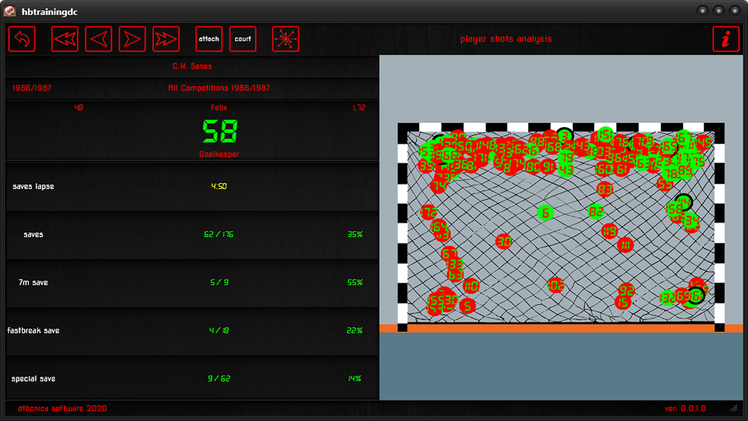Select red shot marker 5 near bottom
Image resolution: width=748 pixels, height=421 pixels.
pos(467,306)
